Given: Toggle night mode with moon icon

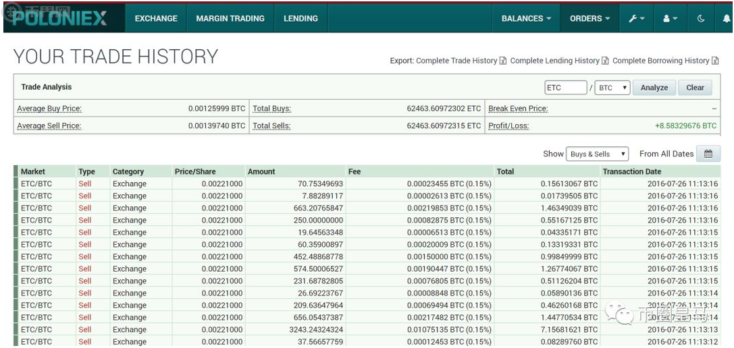Looking at the screenshot, I should [x=701, y=18].
